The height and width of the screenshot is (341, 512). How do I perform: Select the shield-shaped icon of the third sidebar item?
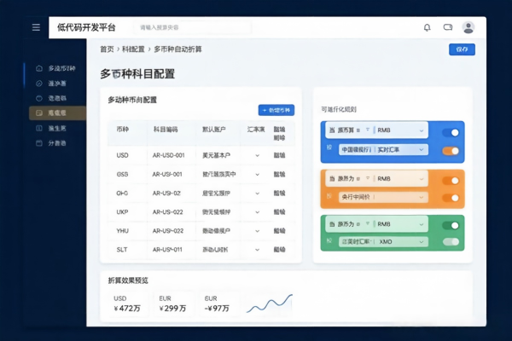tap(39, 98)
